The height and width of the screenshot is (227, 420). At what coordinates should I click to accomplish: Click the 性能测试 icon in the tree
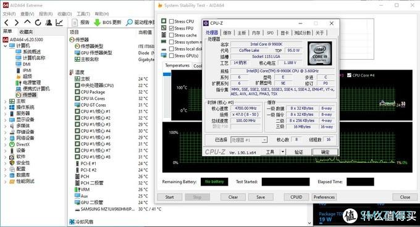pyautogui.click(x=12, y=181)
